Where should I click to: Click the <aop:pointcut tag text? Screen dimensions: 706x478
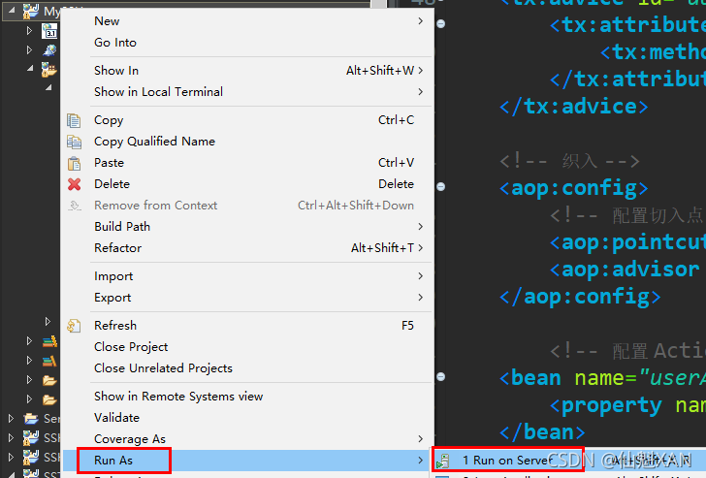click(x=627, y=242)
